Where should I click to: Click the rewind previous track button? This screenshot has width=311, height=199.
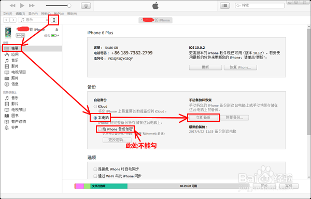[x=12, y=6]
